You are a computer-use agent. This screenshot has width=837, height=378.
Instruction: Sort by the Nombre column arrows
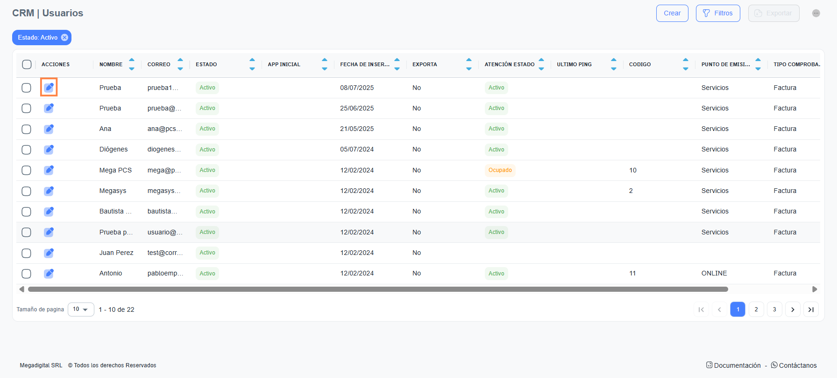pos(132,64)
